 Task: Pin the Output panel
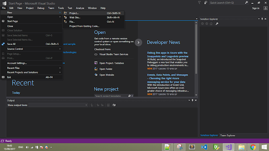193,100
